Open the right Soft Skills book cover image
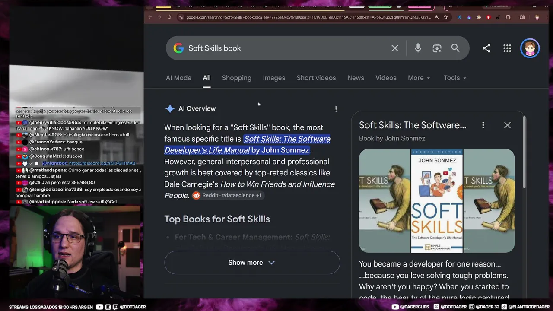The width and height of the screenshot is (553, 311). [x=489, y=201]
